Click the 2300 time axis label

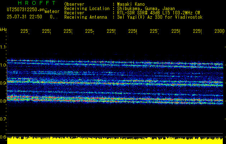tap(220, 31)
